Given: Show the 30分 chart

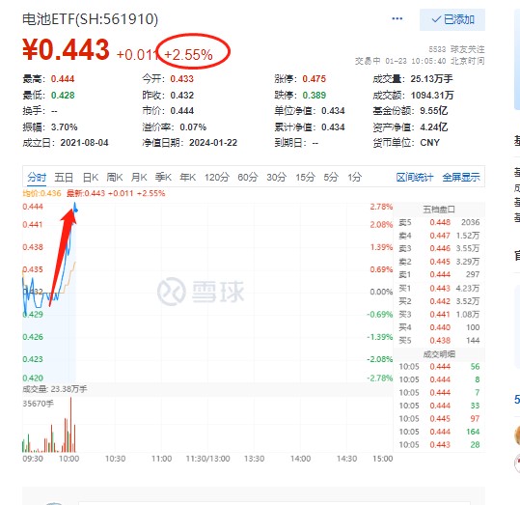Looking at the screenshot, I should [x=277, y=178].
